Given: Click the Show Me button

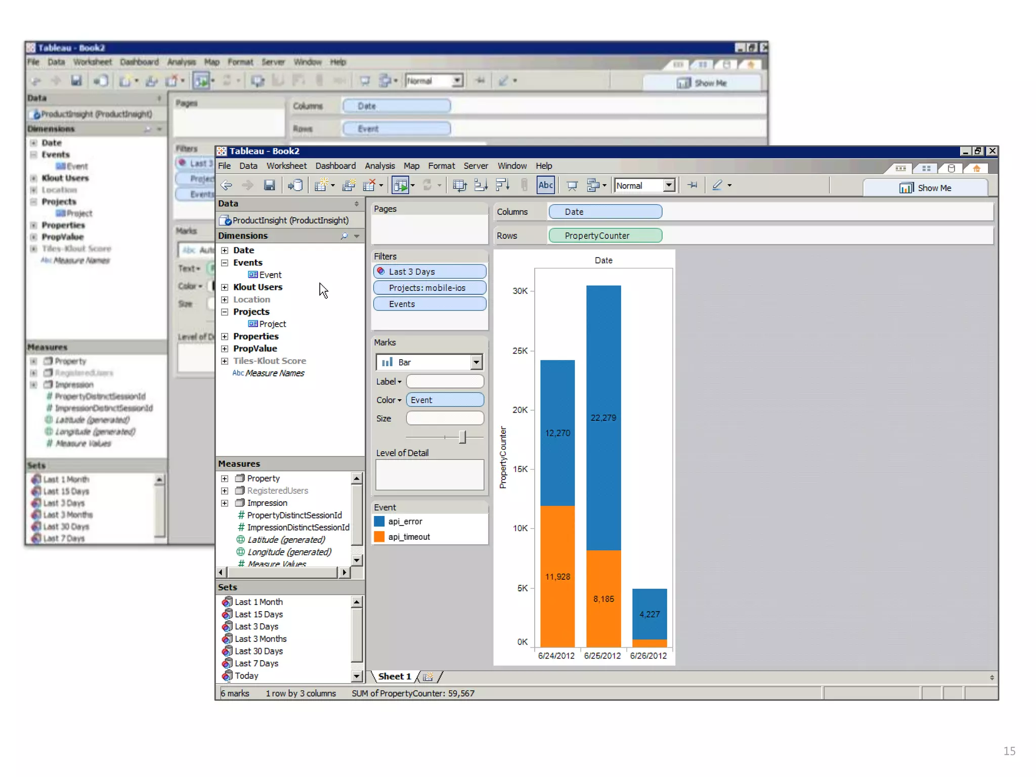Looking at the screenshot, I should [925, 188].
